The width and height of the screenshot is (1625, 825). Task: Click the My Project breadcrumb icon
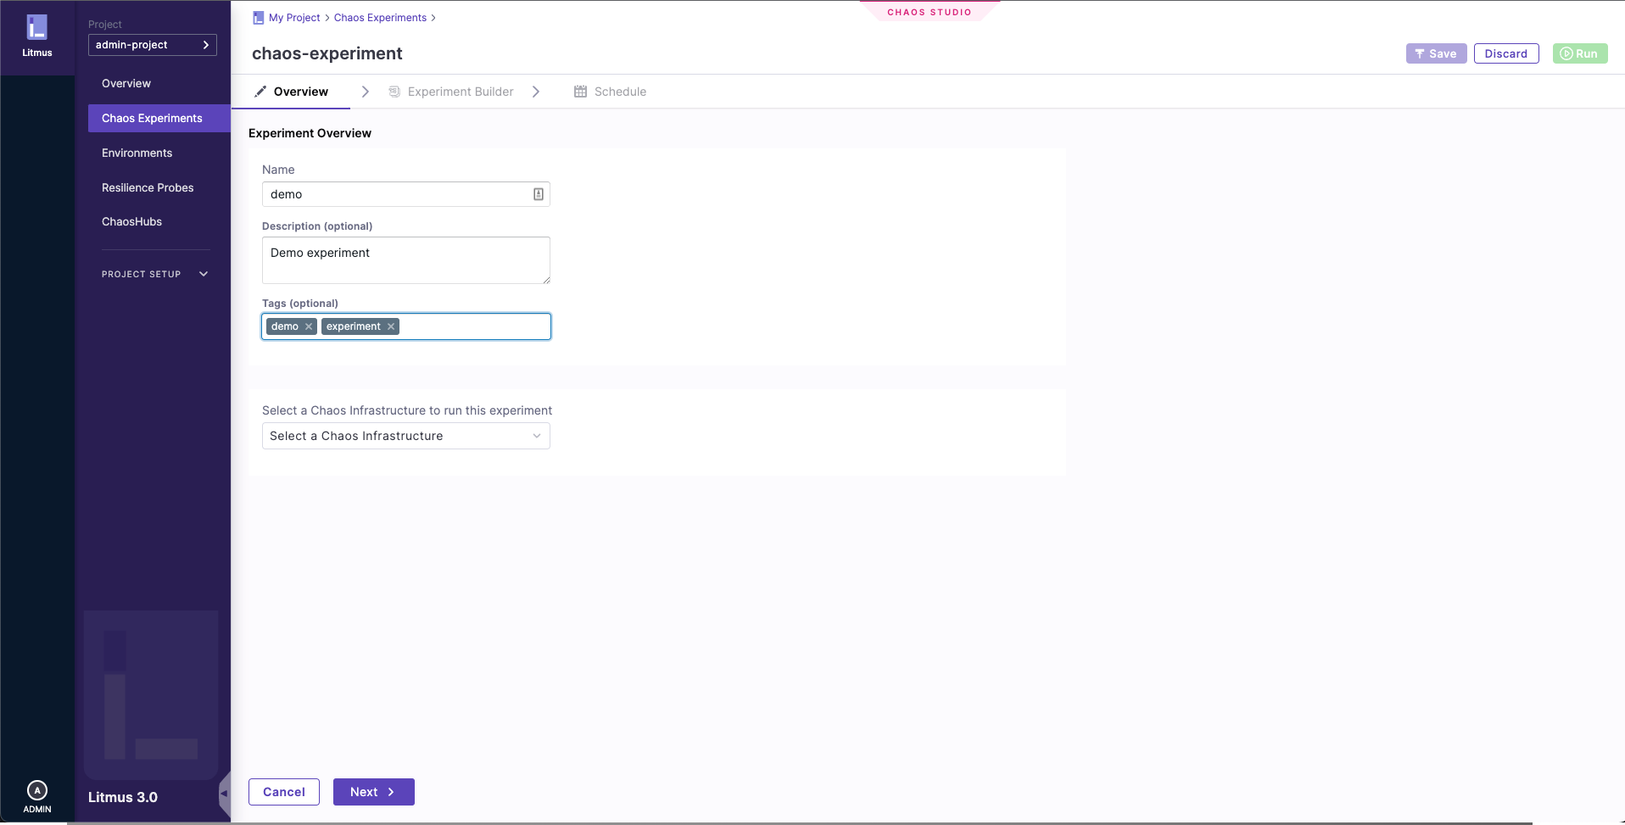point(259,17)
